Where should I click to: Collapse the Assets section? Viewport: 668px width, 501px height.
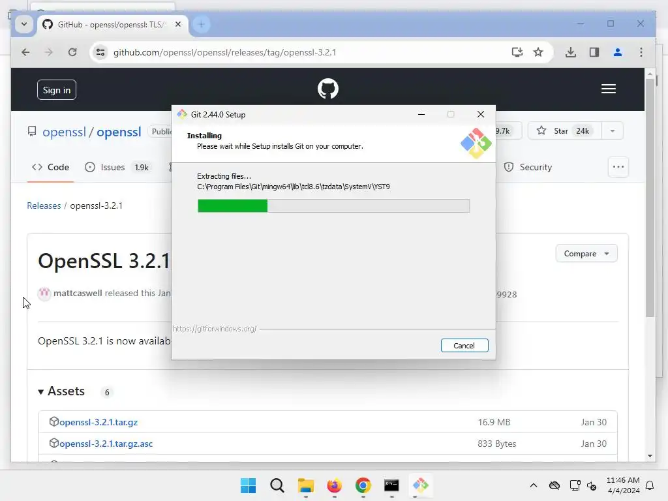[x=61, y=391]
